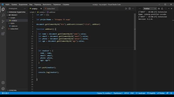Viewport: 174px width, 97px height.
Task: Open the Extensions view
Action: point(3,34)
